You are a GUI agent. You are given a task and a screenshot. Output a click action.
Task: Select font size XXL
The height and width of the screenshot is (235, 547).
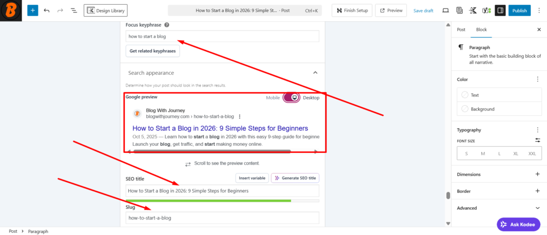pos(532,153)
